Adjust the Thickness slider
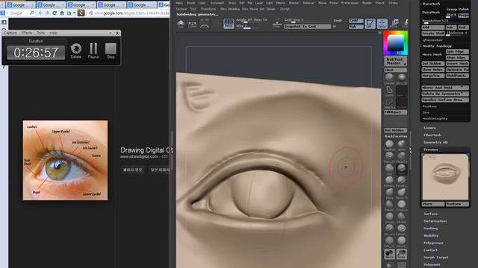This screenshot has width=478, height=268. tap(457, 33)
